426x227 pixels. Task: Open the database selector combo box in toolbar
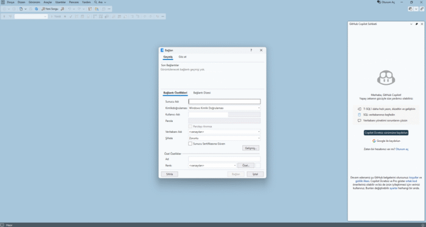coord(31,16)
